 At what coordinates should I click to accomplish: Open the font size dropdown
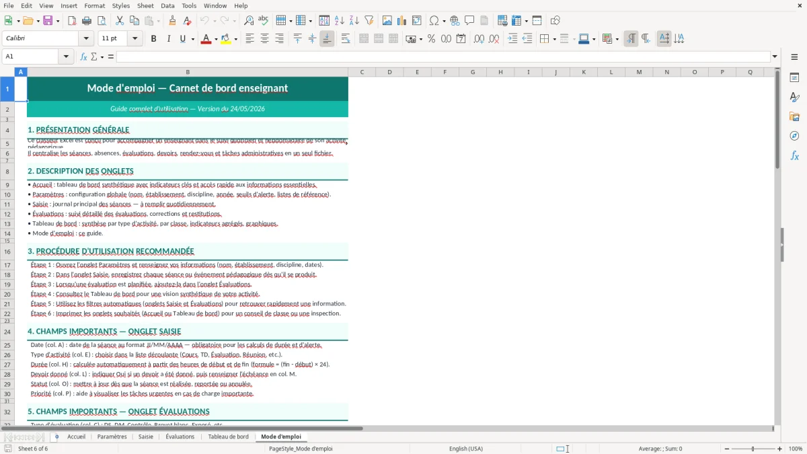click(x=135, y=39)
